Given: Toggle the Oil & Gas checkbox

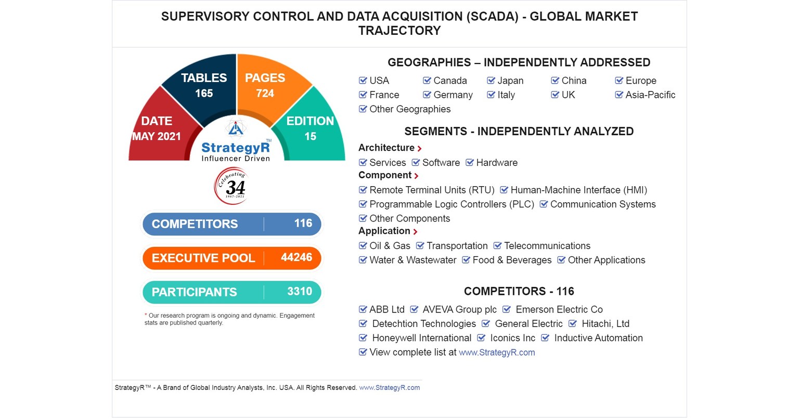Looking at the screenshot, I should (x=363, y=246).
